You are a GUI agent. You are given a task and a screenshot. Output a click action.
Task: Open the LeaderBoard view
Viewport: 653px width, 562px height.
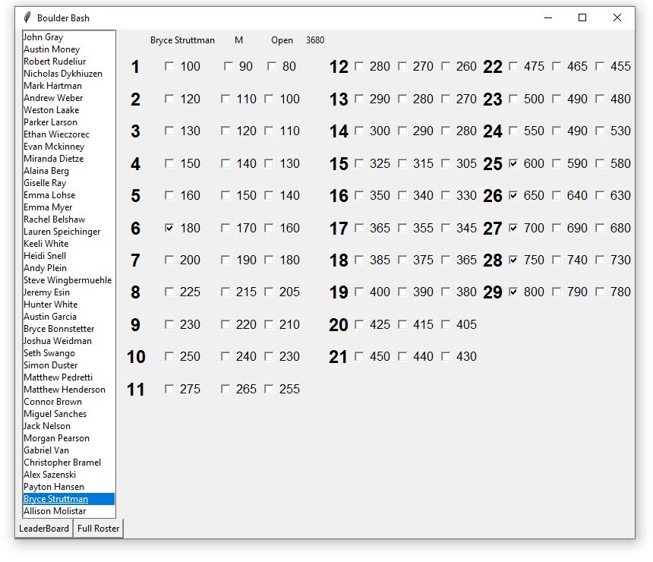(x=44, y=529)
